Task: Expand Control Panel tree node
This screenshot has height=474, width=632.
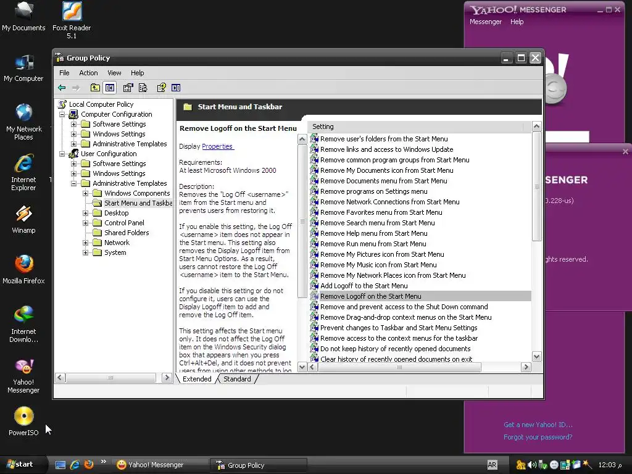Action: pyautogui.click(x=85, y=223)
